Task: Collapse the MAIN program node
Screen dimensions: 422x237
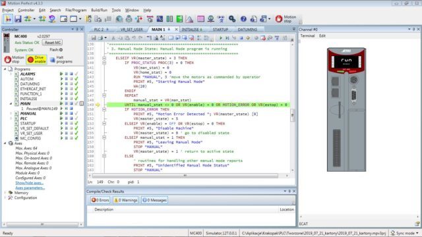Action: pos(11,104)
